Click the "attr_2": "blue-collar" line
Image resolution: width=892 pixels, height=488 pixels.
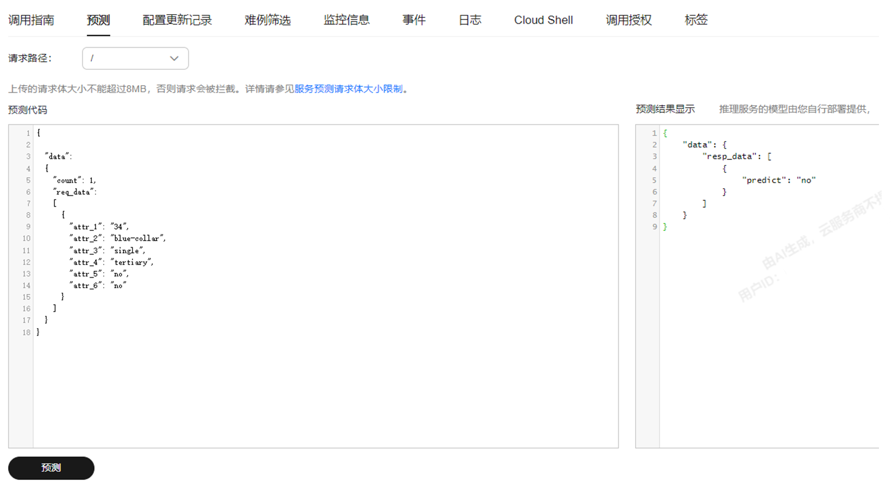117,239
